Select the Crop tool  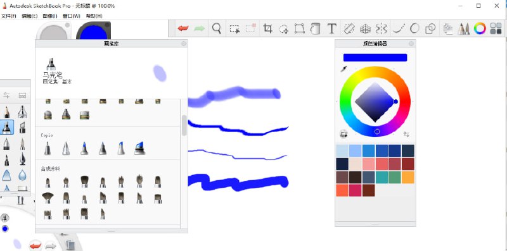tap(267, 28)
